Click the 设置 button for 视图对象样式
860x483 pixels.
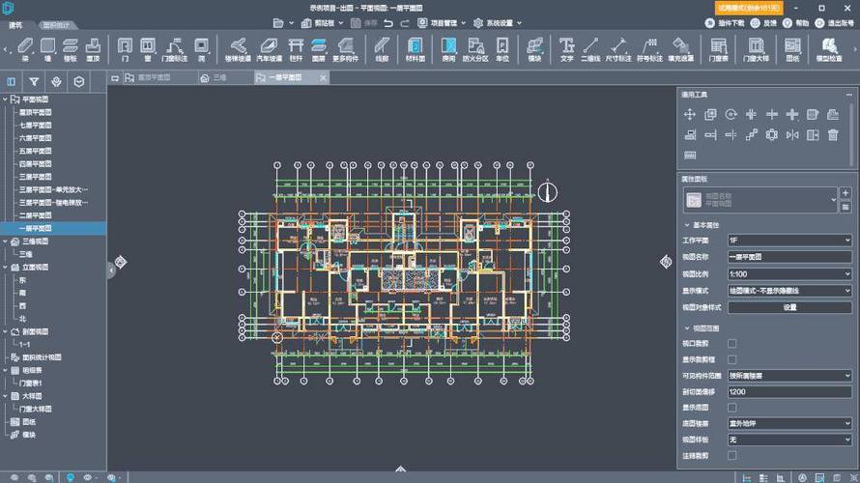click(x=788, y=306)
